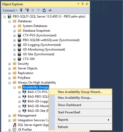Image resolution: width=123 pixels, height=132 pixels.
Task: Collapse the Databases node
Action: [x=9, y=21]
